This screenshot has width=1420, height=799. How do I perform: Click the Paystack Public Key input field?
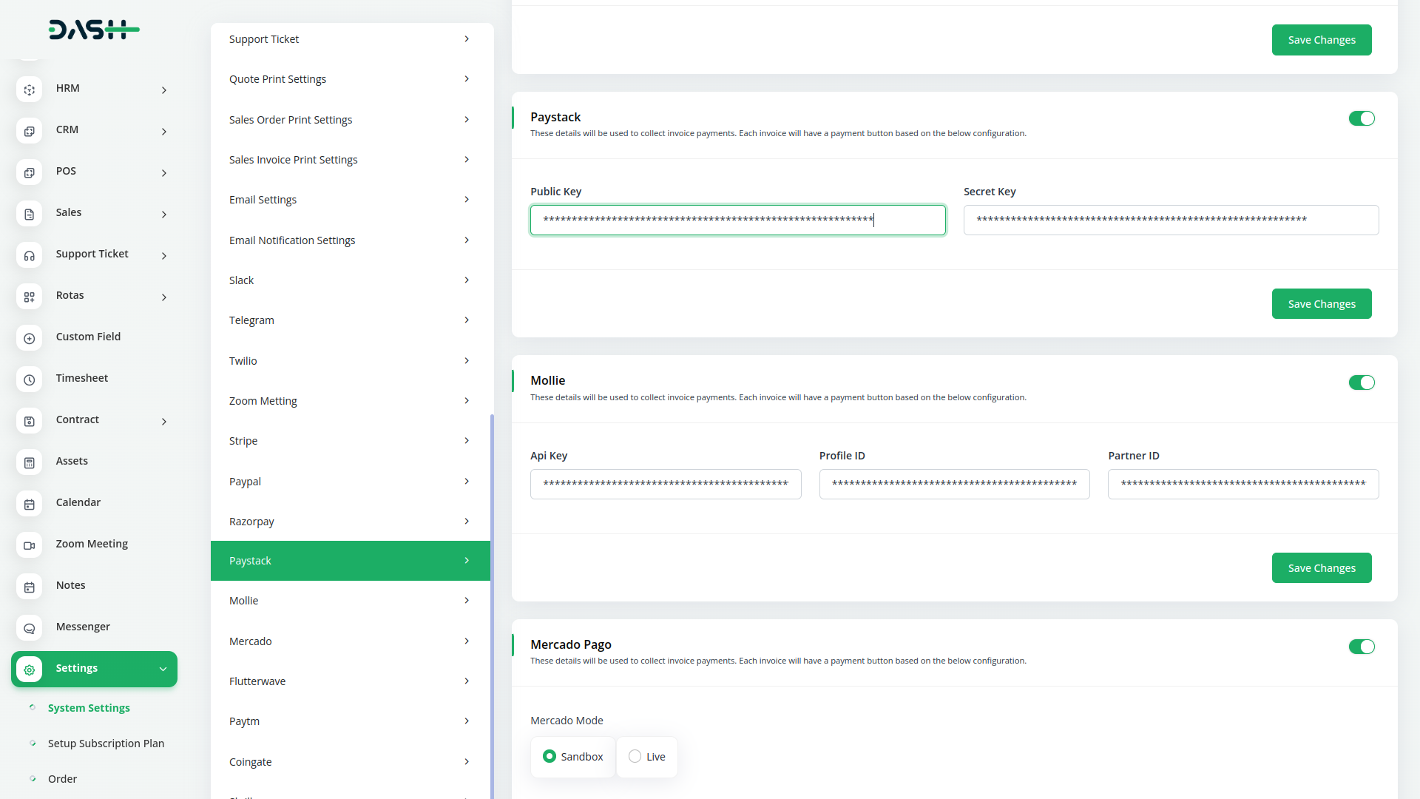pos(737,218)
